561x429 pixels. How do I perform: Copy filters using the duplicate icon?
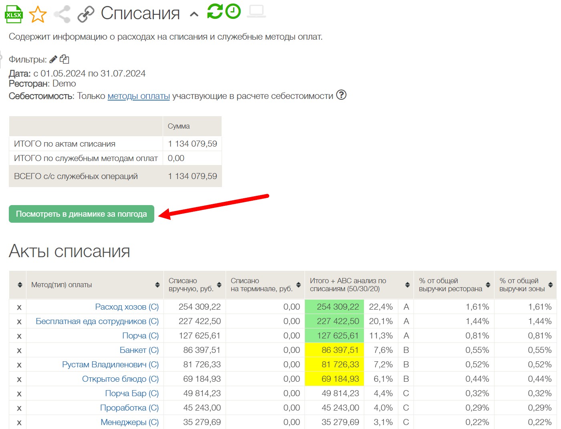pos(65,59)
